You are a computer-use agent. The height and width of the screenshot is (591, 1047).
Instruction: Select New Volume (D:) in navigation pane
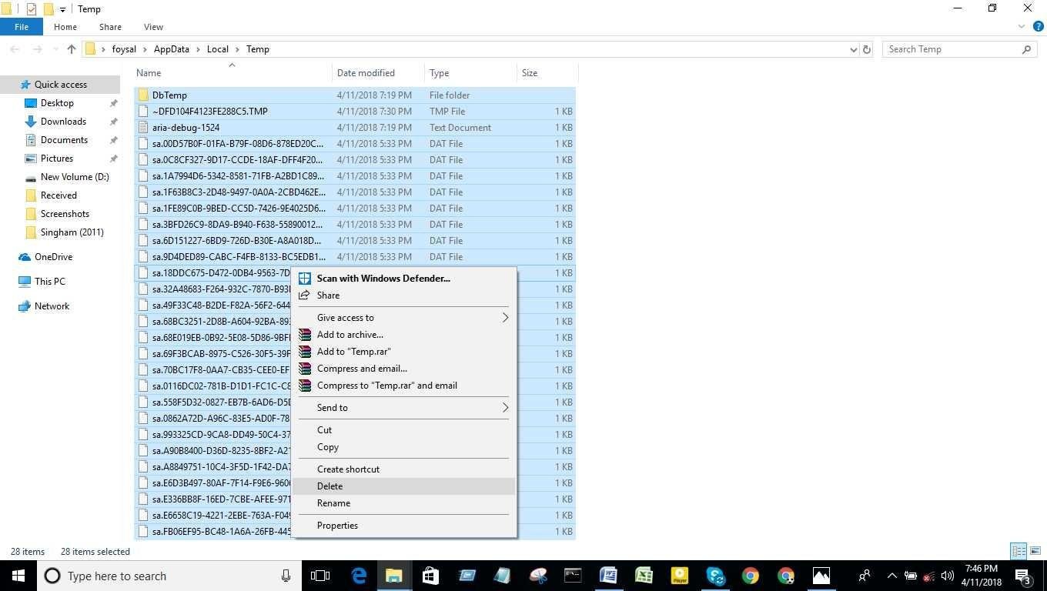pos(75,177)
